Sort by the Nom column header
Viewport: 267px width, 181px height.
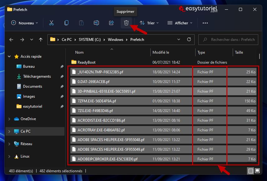pyautogui.click(x=79, y=52)
